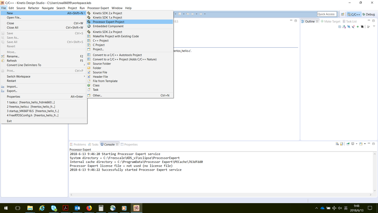Switch to the C/C++ perspective
The width and height of the screenshot is (378, 213).
point(354,14)
